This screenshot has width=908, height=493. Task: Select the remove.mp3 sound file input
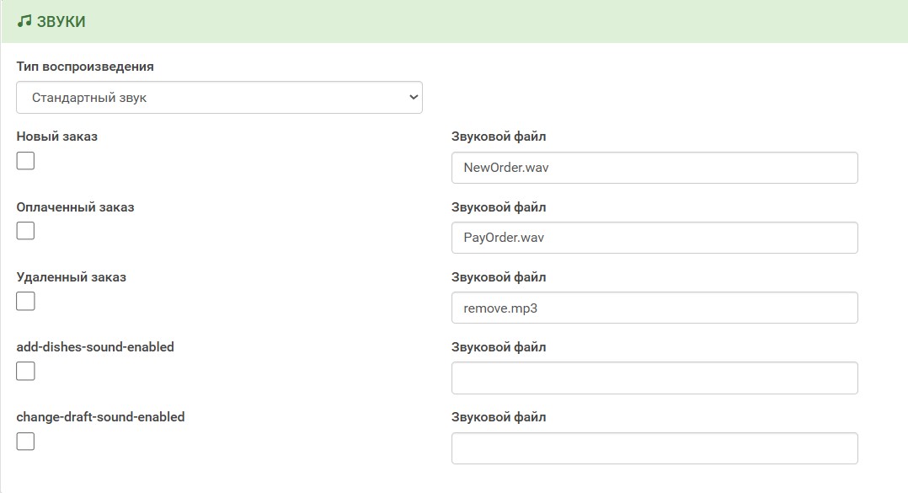coord(654,308)
